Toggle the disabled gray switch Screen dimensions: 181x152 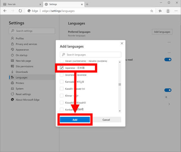tap(168, 97)
